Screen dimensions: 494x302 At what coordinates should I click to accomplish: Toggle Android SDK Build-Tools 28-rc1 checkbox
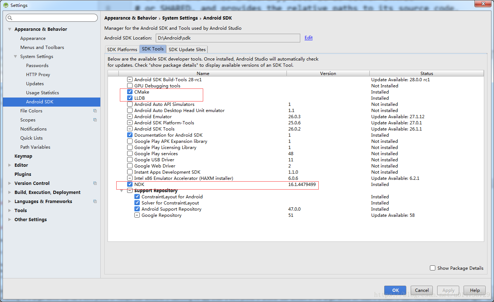pyautogui.click(x=130, y=80)
